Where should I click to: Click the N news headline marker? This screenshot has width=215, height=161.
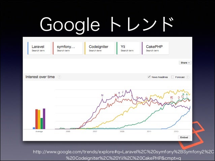click(x=102, y=95)
